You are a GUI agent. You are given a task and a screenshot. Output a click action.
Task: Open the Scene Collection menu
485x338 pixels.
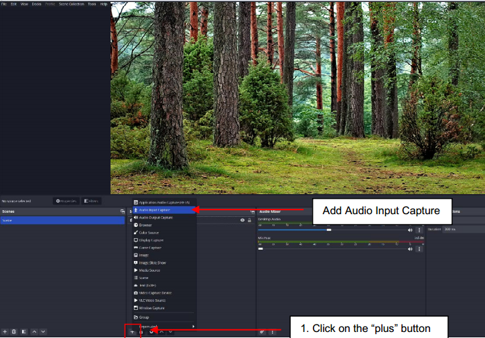click(x=72, y=4)
